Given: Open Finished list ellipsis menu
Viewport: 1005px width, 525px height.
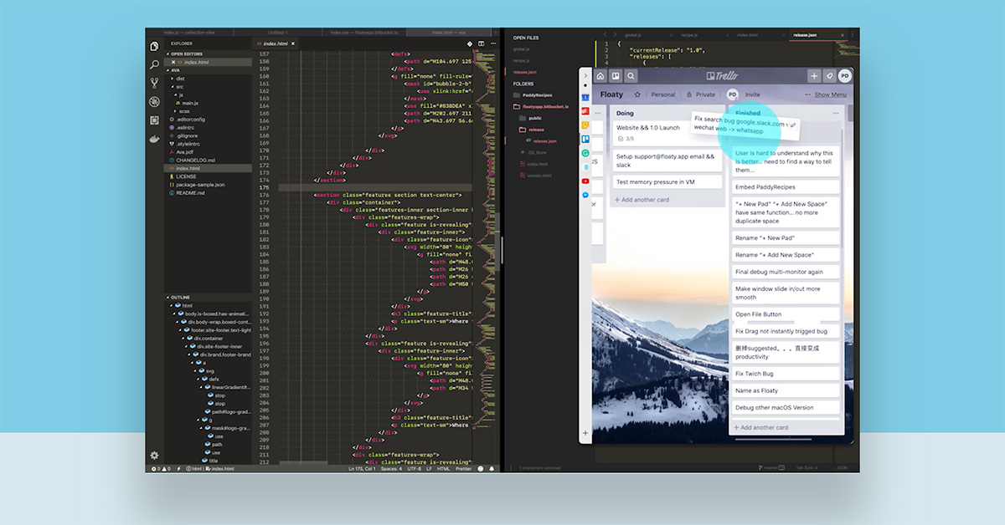Looking at the screenshot, I should point(834,113).
